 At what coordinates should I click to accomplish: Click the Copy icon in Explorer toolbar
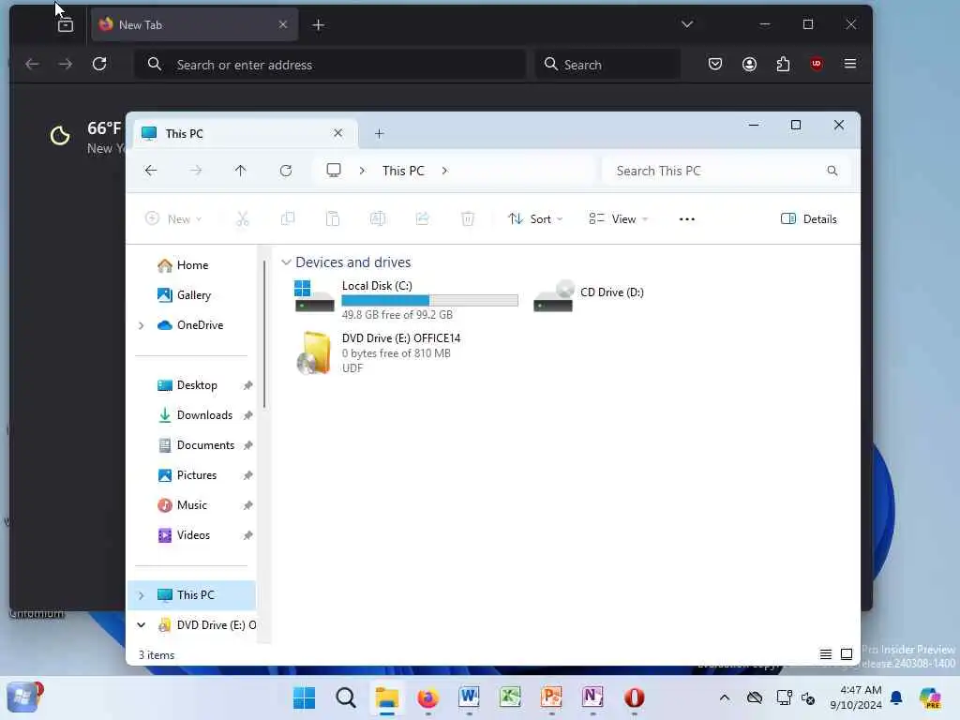(x=287, y=218)
